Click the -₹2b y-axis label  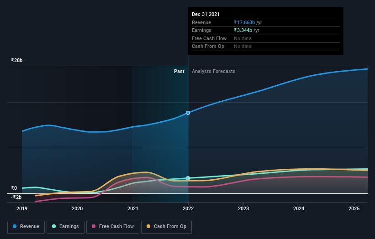coord(16,197)
